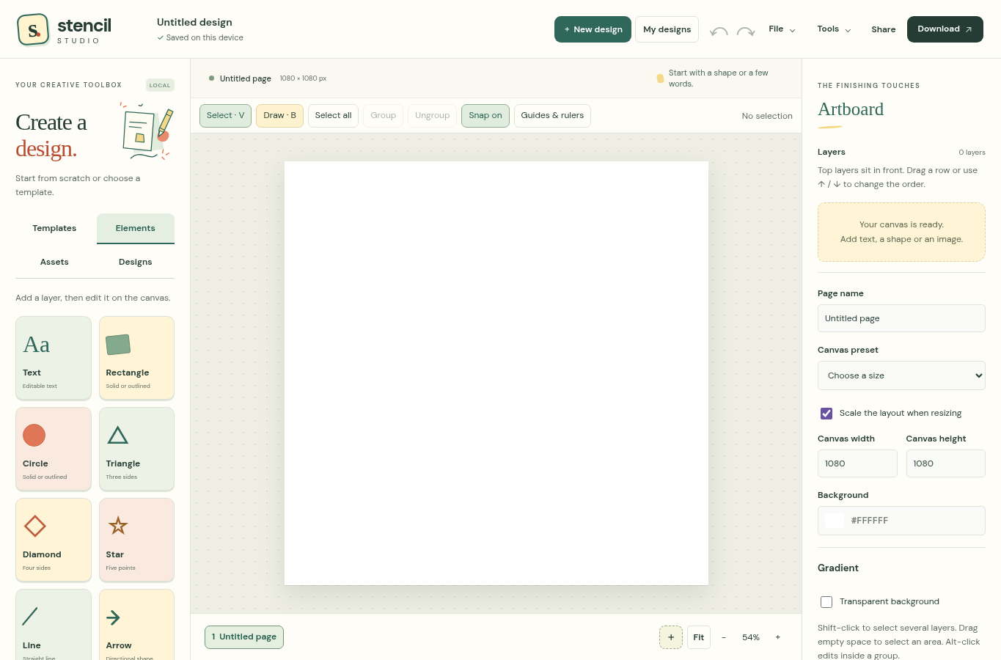1001x660 pixels.
Task: Click the Guides & rulers button
Action: coord(552,115)
